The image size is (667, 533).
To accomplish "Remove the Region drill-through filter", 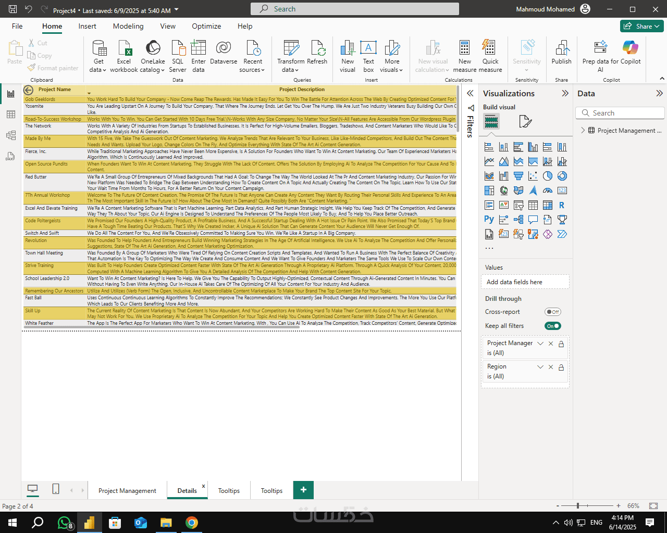I will 551,367.
